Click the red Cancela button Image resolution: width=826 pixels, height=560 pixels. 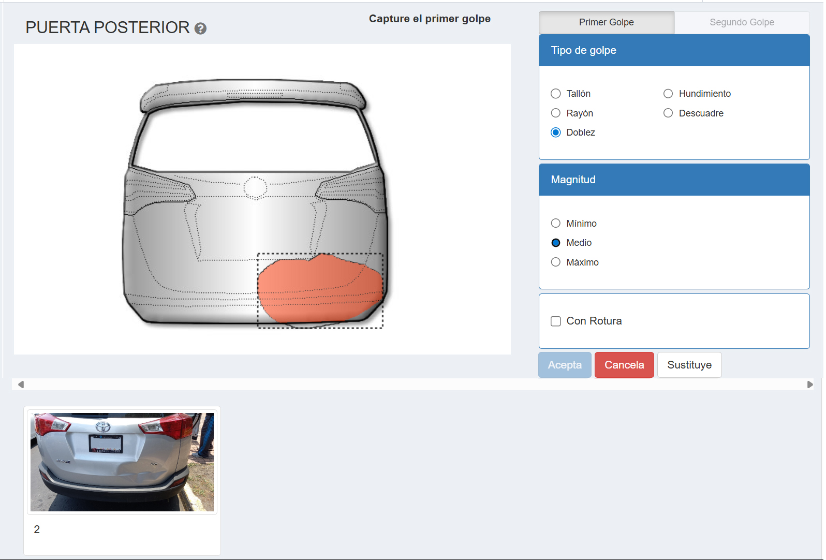click(x=624, y=365)
